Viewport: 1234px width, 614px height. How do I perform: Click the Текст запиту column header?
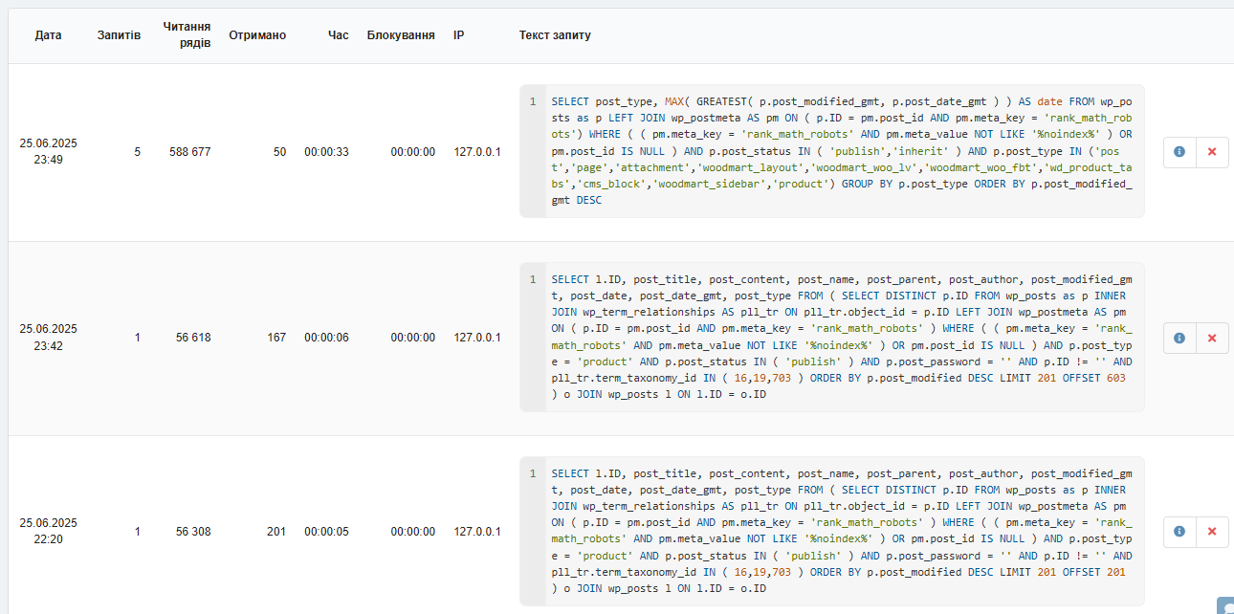tap(555, 35)
